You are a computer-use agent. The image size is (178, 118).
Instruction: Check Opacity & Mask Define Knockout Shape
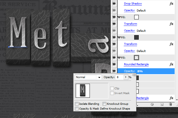77,109
